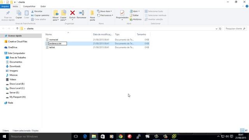Open OneDrive in the sidebar
The image size is (249, 140).
tap(12, 47)
